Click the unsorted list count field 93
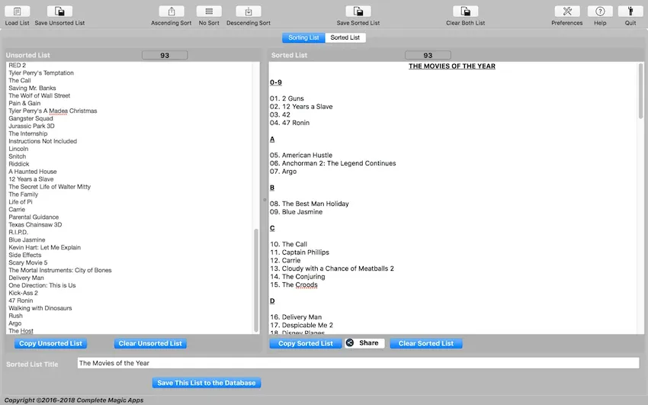648x405 pixels. (x=165, y=55)
